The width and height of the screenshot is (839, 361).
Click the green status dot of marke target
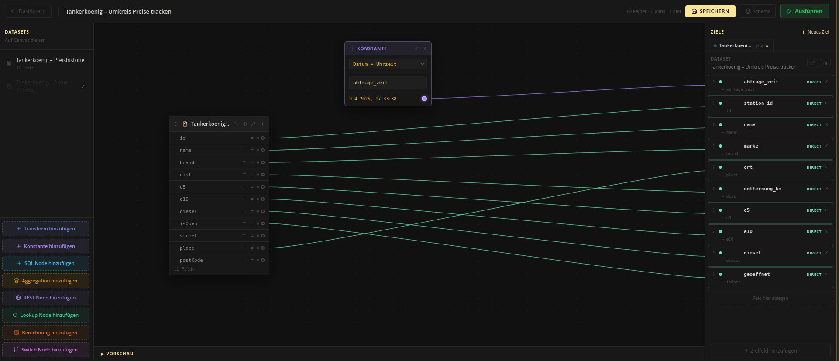[720, 146]
